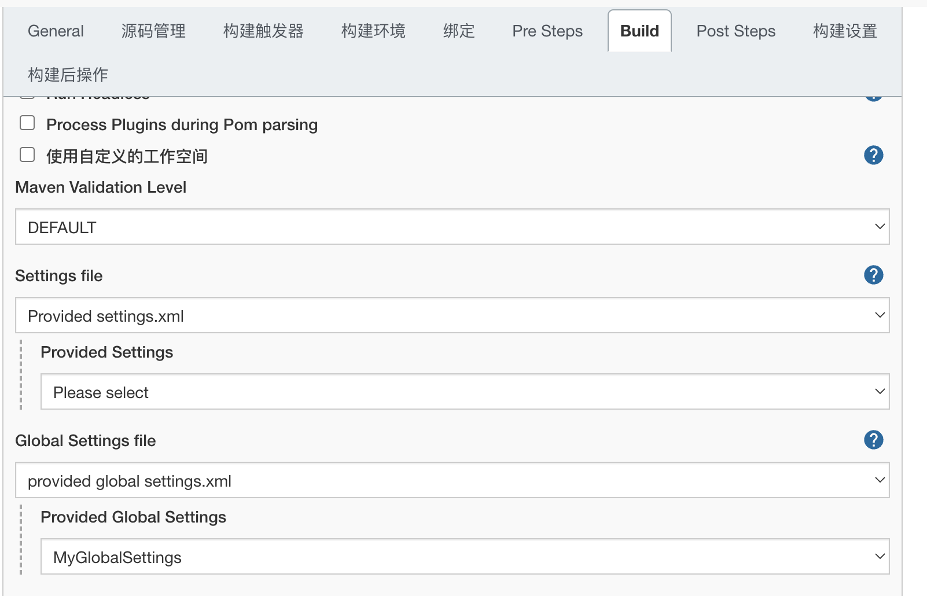
Task: Open help for Settings file
Action: 873,275
